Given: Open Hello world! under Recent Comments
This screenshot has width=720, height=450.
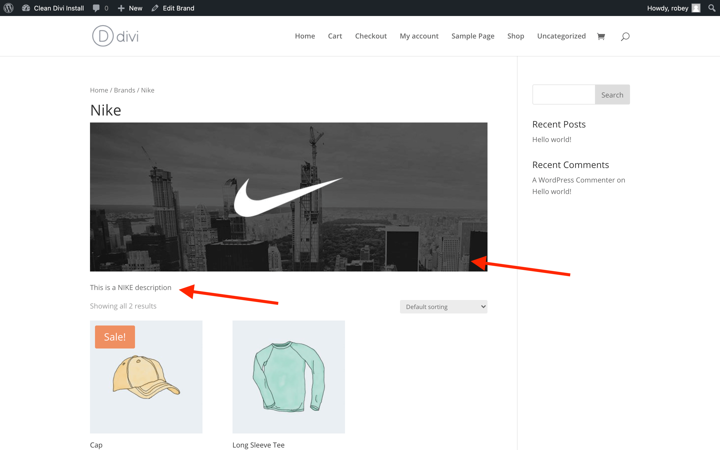Looking at the screenshot, I should 551,192.
